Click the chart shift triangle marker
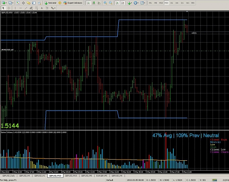This screenshot has height=182, width=229. click(x=187, y=11)
